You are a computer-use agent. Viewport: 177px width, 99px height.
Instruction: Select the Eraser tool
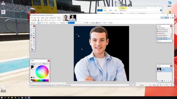[34, 40]
